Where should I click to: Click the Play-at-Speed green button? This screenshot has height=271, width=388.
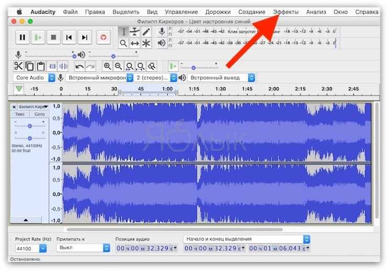[x=173, y=66]
